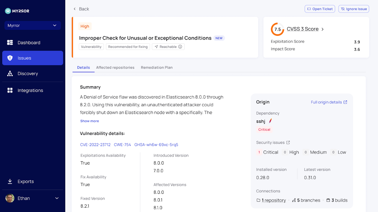Click the Dashboard sidebar icon
Image resolution: width=378 pixels, height=212 pixels.
(x=10, y=42)
